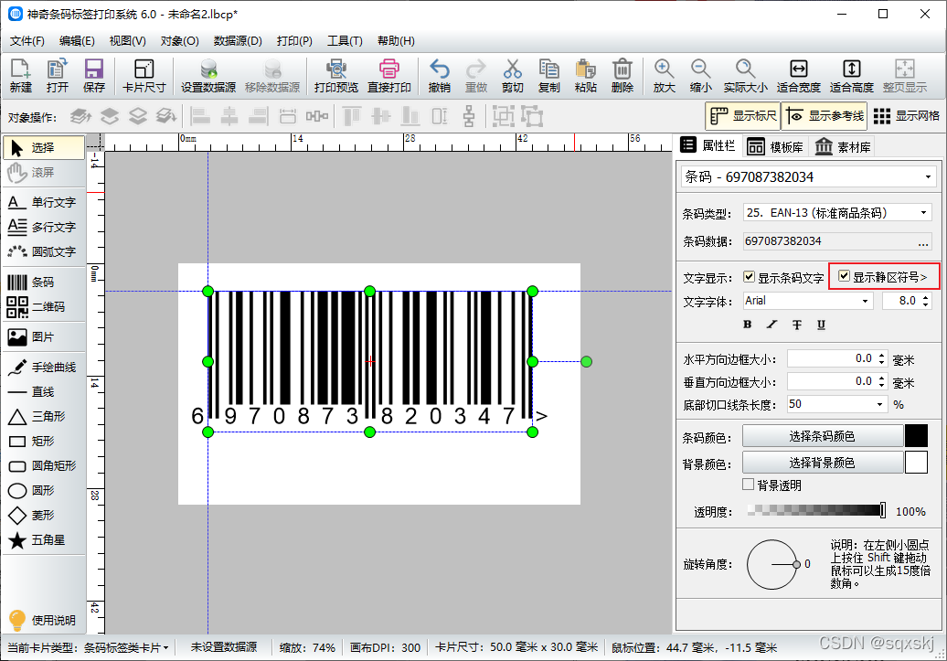Select the 圆角矩形 rounded rectangle tool
This screenshot has height=661, width=947.
(44, 466)
